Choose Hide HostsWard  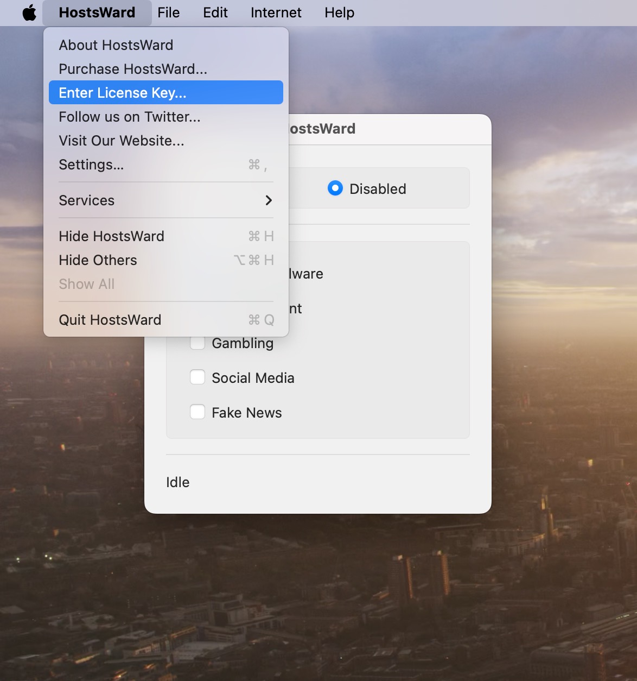(111, 236)
